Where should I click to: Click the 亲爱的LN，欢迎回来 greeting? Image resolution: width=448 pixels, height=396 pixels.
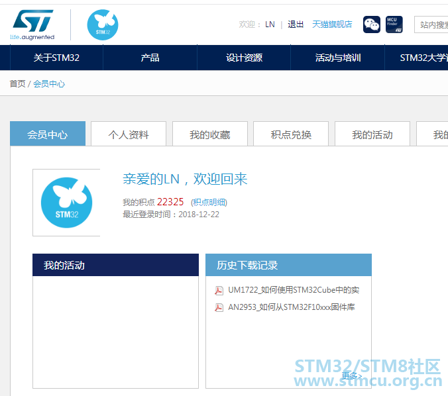[x=185, y=179]
